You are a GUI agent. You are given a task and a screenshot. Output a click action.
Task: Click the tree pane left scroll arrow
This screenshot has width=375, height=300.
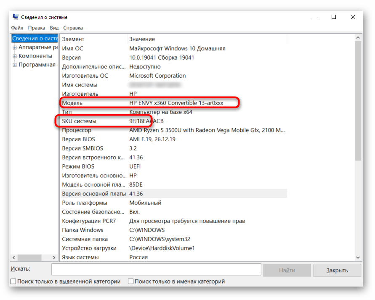coord(14,258)
